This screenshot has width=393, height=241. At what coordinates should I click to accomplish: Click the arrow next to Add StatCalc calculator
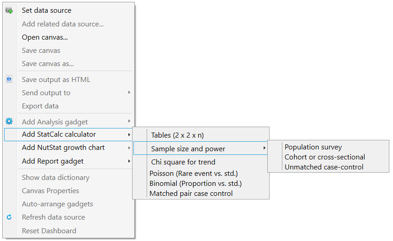click(129, 135)
